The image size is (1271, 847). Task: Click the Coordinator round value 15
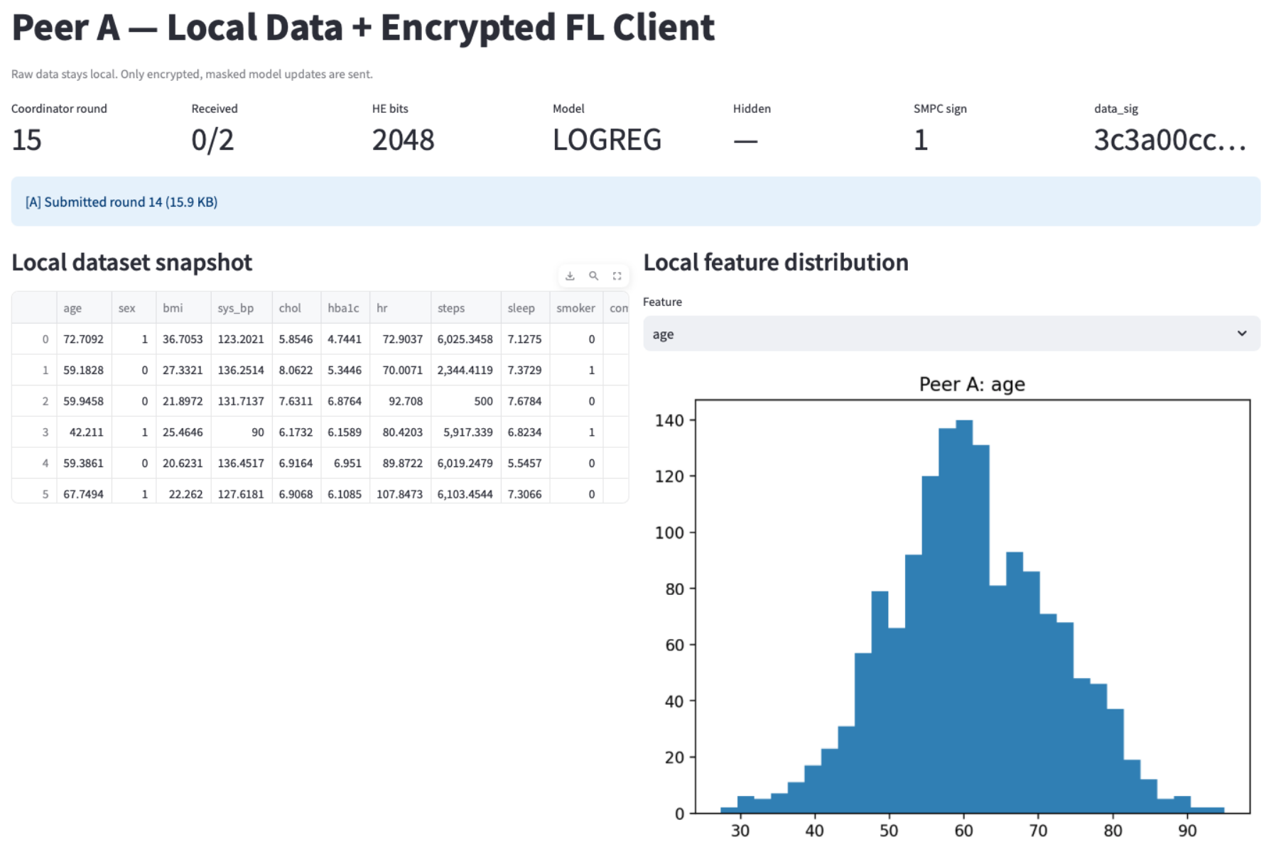pyautogui.click(x=26, y=140)
